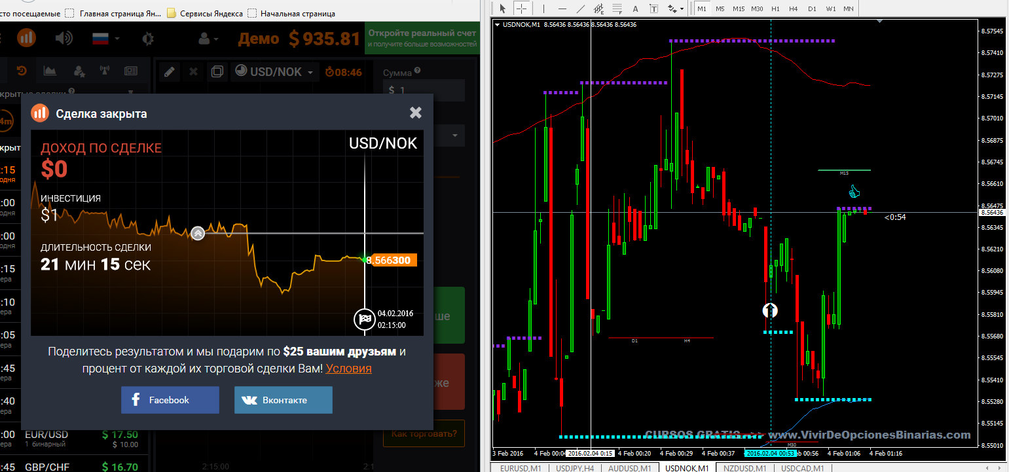The width and height of the screenshot is (1009, 472).
Task: Open the USD/NOK asset dropdown
Action: (274, 71)
